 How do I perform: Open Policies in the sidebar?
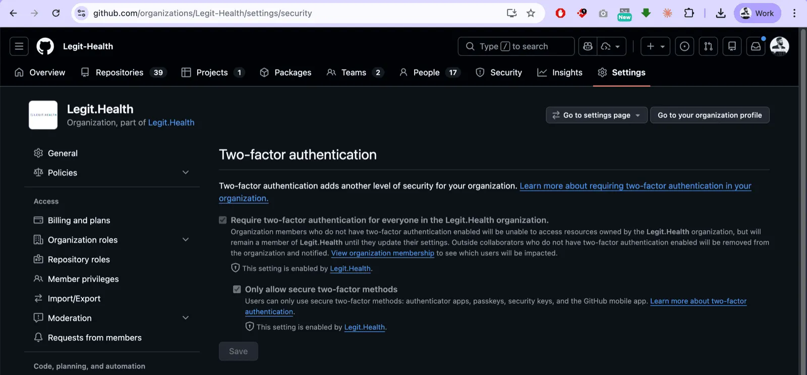pyautogui.click(x=63, y=173)
